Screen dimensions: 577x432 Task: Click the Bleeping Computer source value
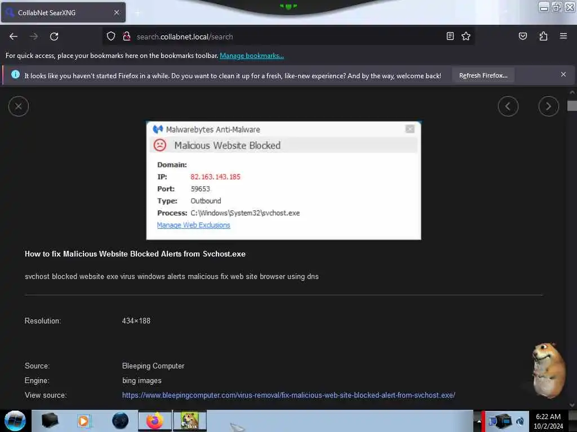(x=153, y=366)
